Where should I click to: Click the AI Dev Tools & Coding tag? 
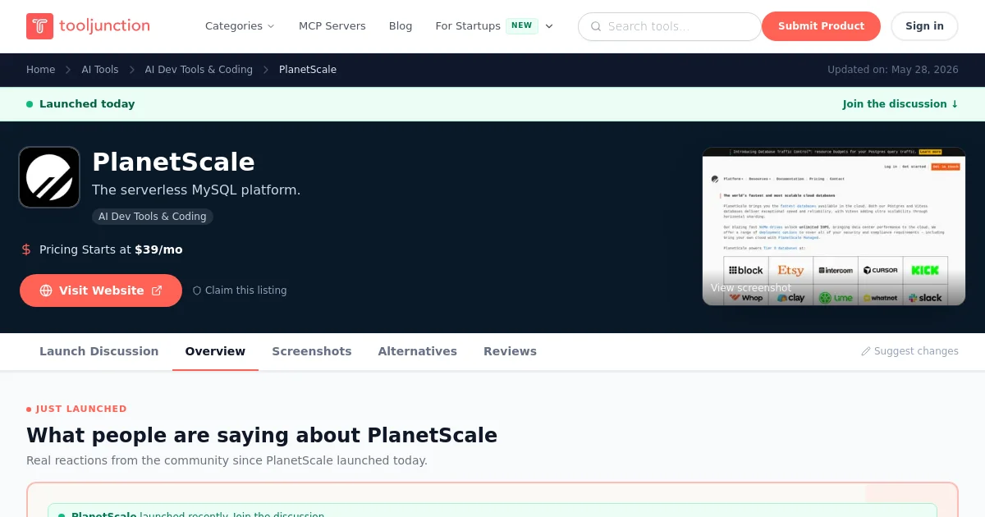point(153,217)
